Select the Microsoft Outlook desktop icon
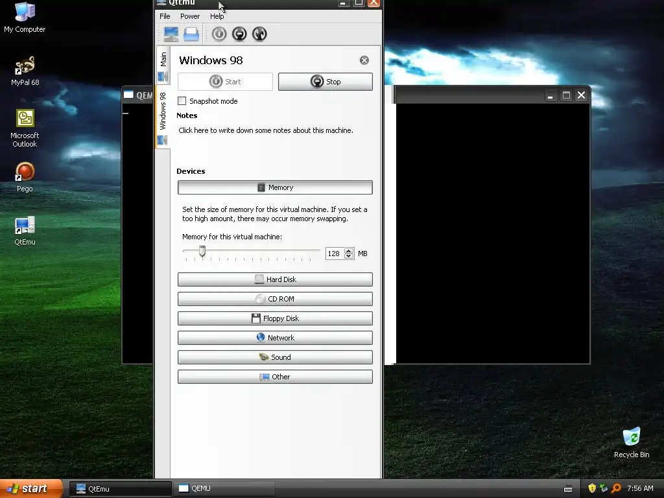 (x=25, y=128)
